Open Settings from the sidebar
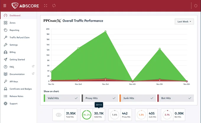The width and height of the screenshot is (201, 123). tap(18, 45)
